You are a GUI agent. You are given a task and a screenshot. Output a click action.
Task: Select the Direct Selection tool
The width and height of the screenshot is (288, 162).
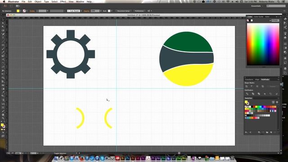point(3,23)
